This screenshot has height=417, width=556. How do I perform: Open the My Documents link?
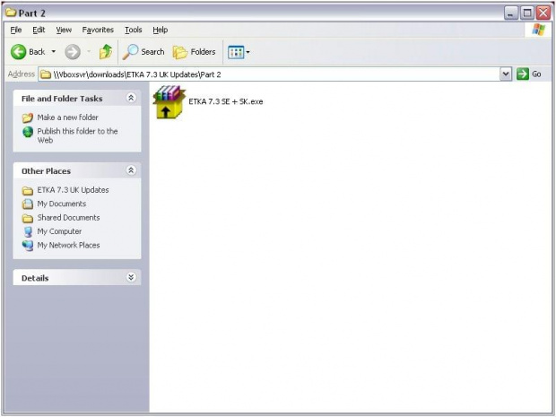62,204
